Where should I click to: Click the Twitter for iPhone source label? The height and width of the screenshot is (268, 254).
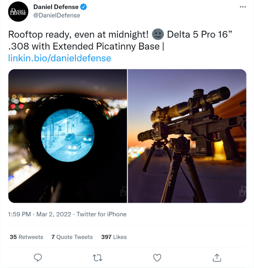(x=101, y=214)
